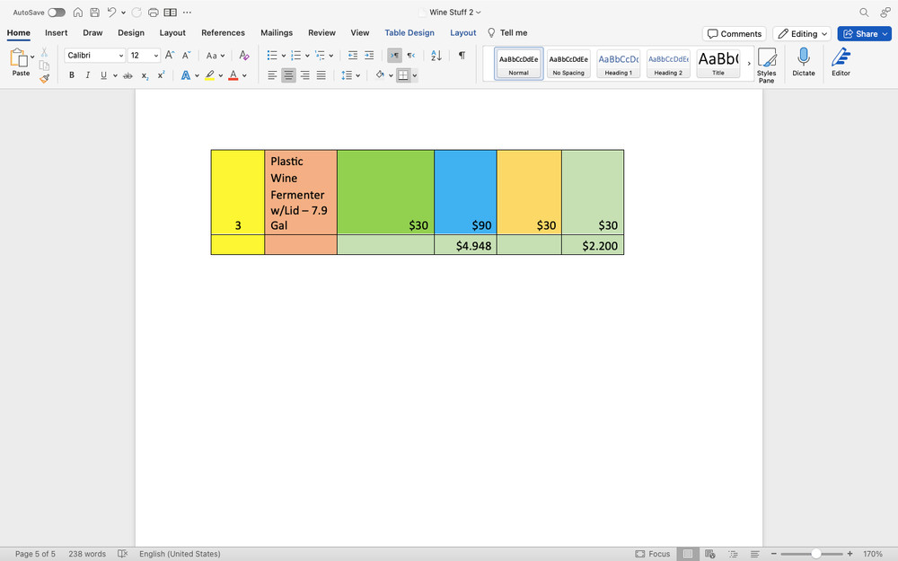This screenshot has width=898, height=561.
Task: Switch to the Table Design tab
Action: click(x=409, y=33)
